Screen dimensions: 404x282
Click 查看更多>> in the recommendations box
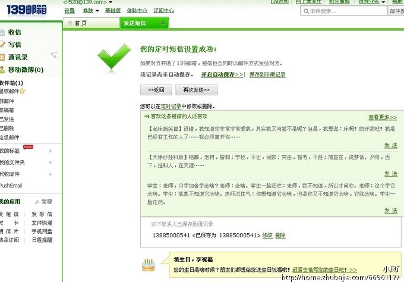(383, 117)
